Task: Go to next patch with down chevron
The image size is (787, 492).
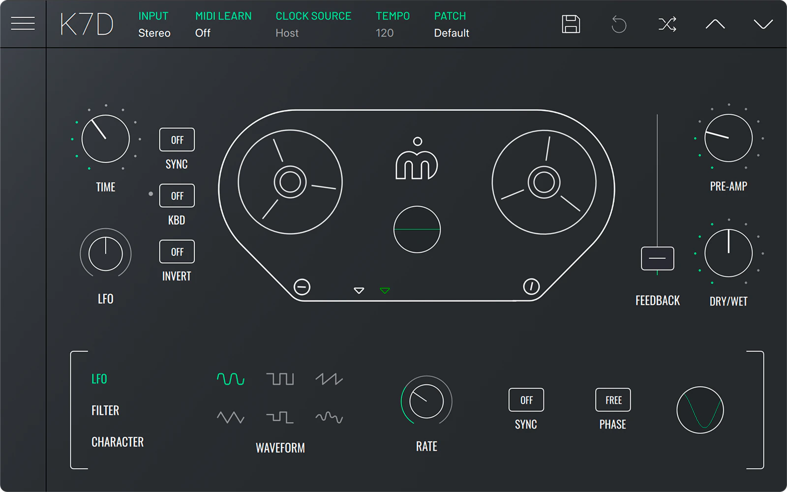Action: (763, 24)
